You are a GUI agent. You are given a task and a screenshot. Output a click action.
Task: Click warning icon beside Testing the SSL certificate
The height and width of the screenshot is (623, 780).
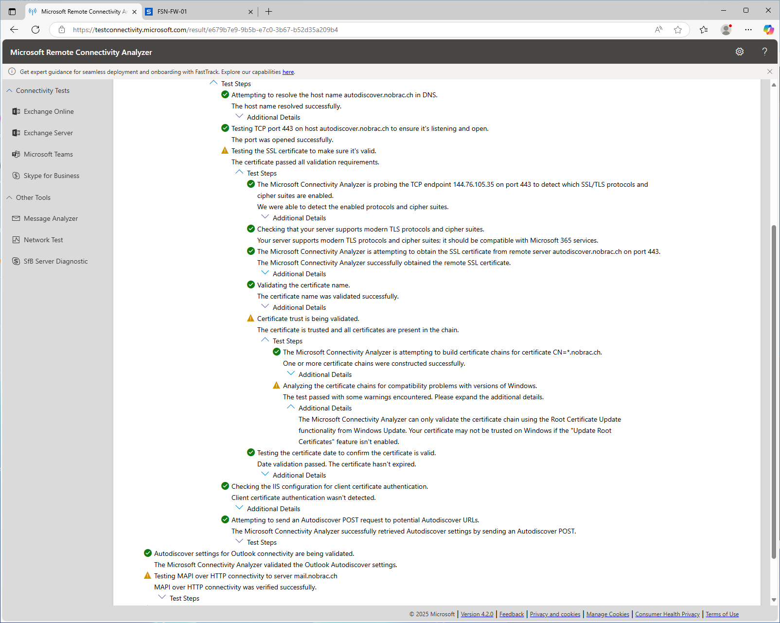[x=225, y=151]
